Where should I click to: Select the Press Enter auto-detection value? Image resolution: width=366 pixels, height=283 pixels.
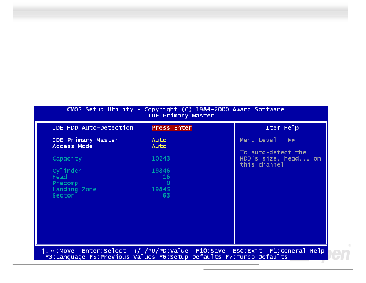tap(172, 128)
